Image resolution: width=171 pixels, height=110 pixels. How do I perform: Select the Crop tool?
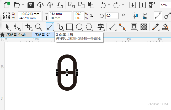click(x=29, y=27)
